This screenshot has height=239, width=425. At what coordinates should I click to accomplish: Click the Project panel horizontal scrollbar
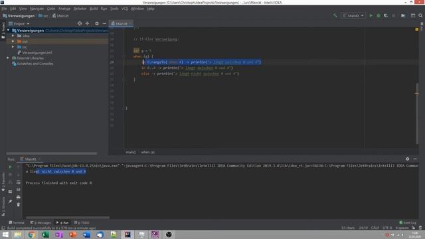pos(52,153)
